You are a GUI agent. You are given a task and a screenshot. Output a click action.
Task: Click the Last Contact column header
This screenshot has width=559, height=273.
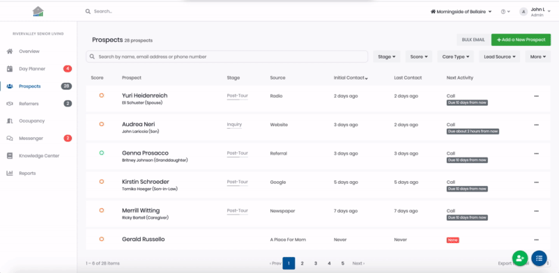(x=408, y=78)
